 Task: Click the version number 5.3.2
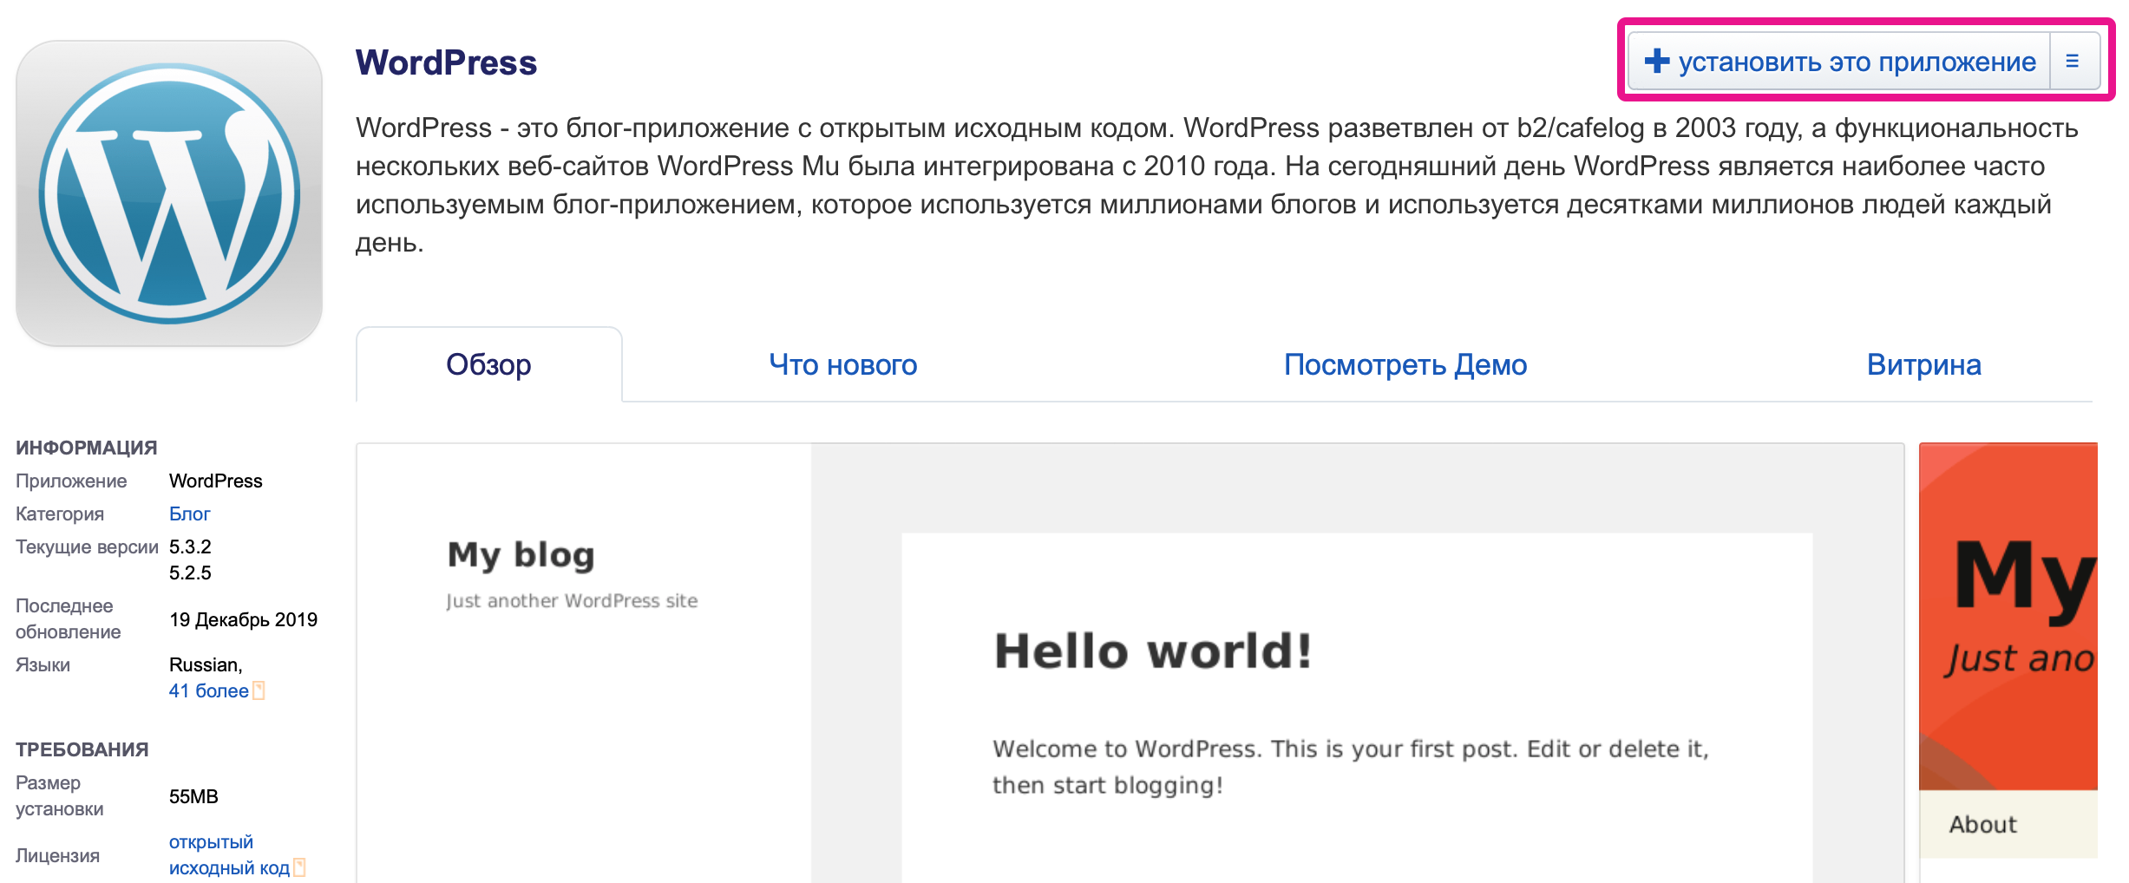tap(190, 547)
